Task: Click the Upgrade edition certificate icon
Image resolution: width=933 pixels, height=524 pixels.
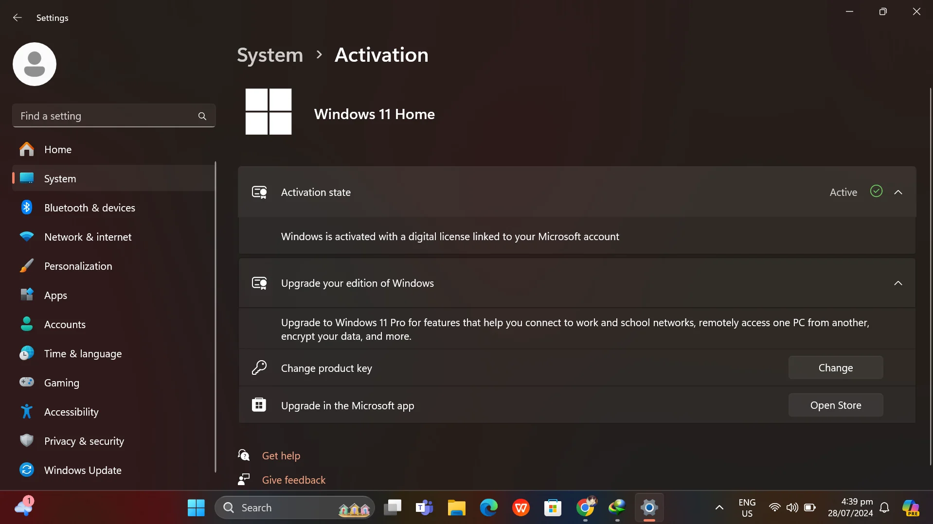Action: tap(259, 283)
